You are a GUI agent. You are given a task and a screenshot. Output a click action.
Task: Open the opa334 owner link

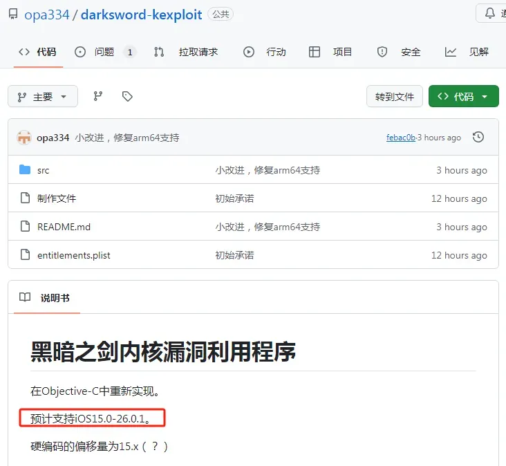(47, 15)
